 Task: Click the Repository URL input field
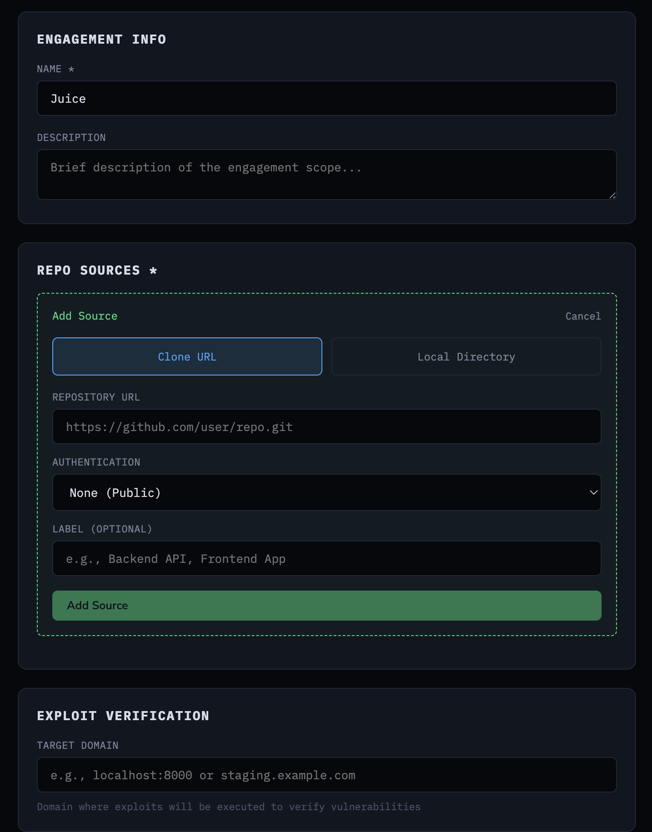click(x=326, y=426)
